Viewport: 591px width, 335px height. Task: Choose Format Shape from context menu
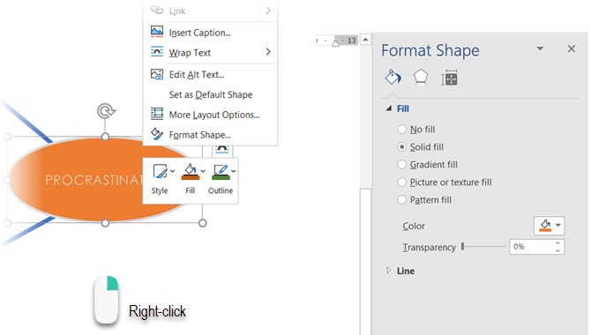[210, 135]
